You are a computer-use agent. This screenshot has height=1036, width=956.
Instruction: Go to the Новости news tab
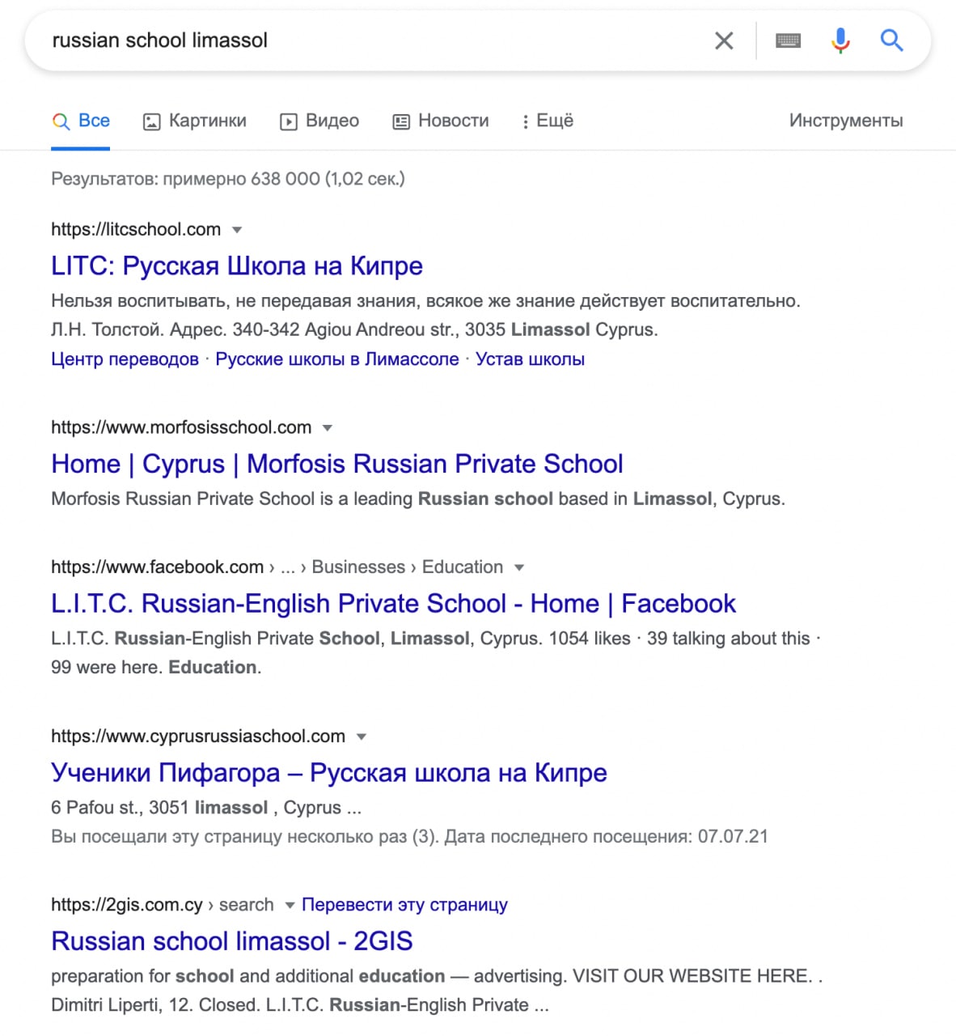[x=441, y=121]
